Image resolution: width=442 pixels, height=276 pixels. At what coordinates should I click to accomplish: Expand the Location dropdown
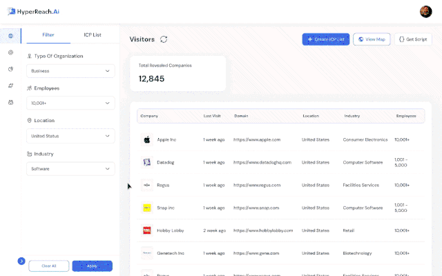pyautogui.click(x=70, y=136)
